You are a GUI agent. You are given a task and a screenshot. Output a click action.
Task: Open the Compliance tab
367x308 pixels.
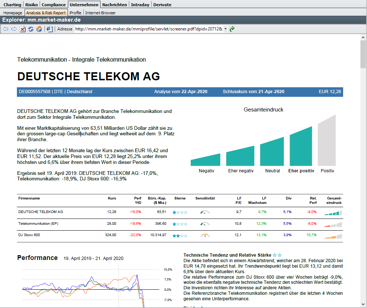(x=54, y=5)
